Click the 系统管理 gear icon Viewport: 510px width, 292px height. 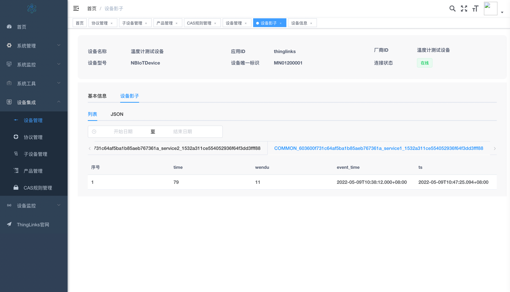point(9,45)
